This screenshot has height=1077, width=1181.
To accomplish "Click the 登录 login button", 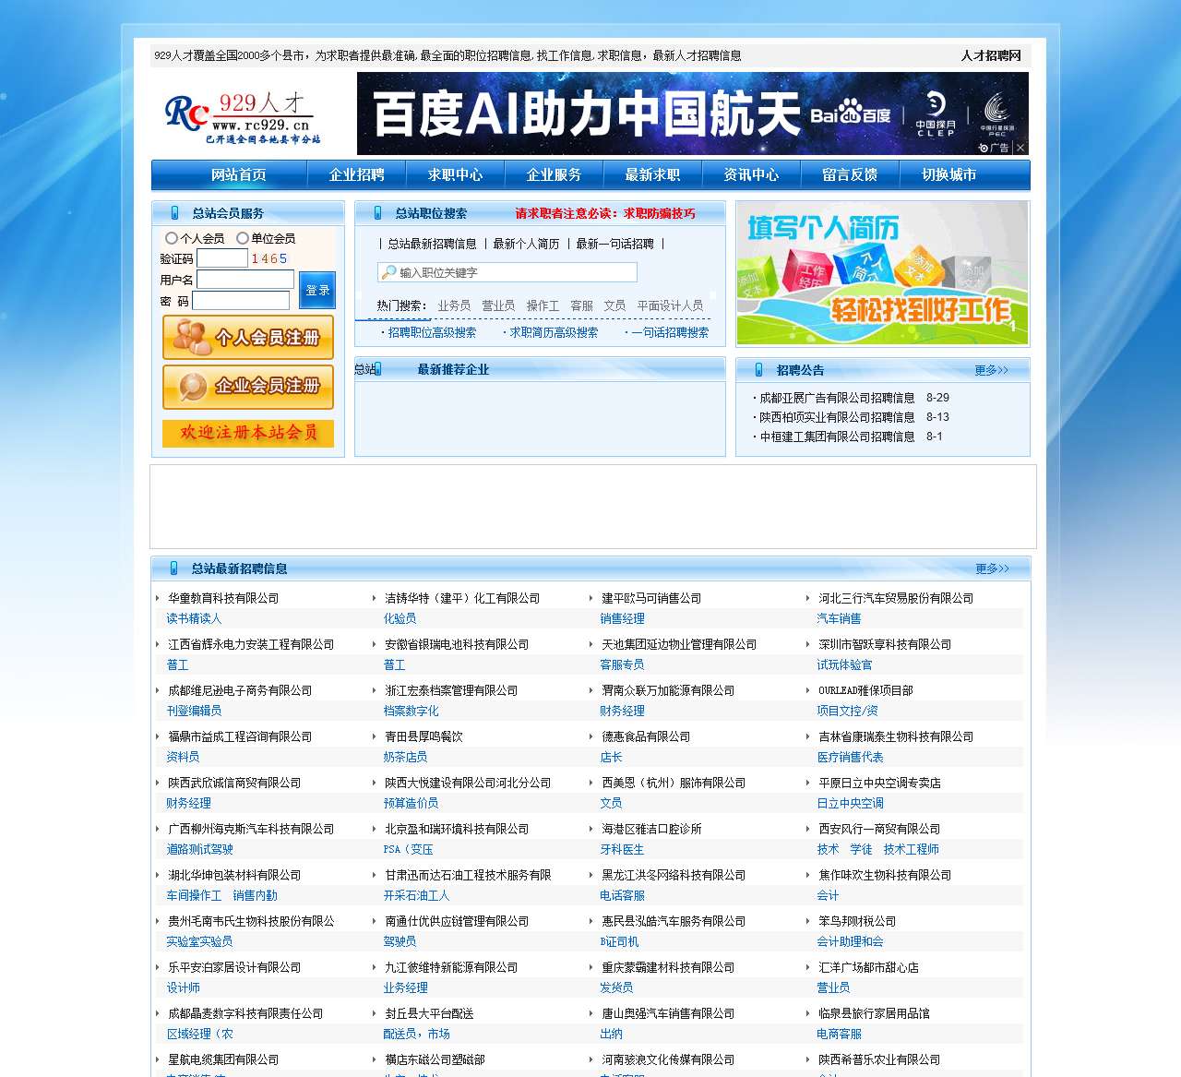I will [x=317, y=290].
